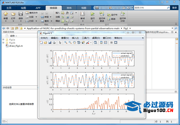Click the increase indent icon
The width and height of the screenshot is (180, 125).
(x=67, y=21)
